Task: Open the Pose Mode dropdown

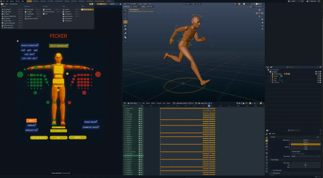Action: (x=133, y=4)
